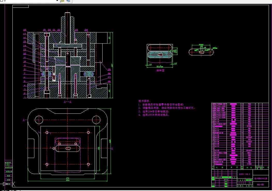Viewport: 272px width, 191px height.
Task: Select the 170 dimension text
Action: point(68,178)
